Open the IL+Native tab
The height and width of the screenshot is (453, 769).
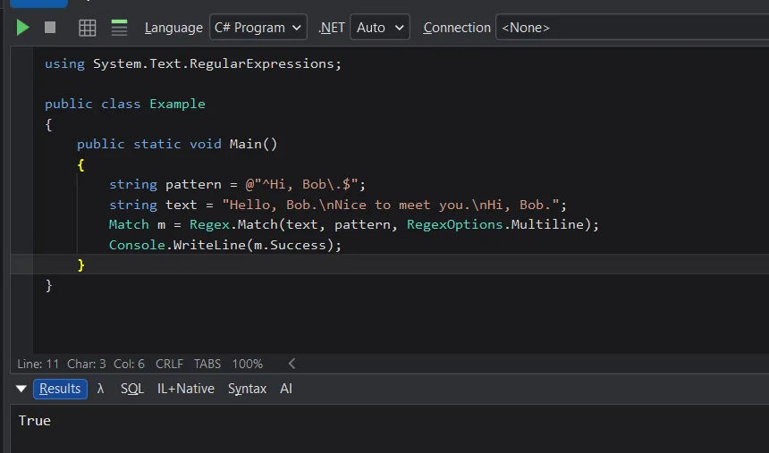tap(186, 389)
